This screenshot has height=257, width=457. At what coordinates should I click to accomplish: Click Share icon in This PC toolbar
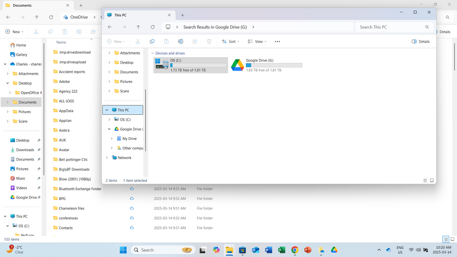click(195, 41)
